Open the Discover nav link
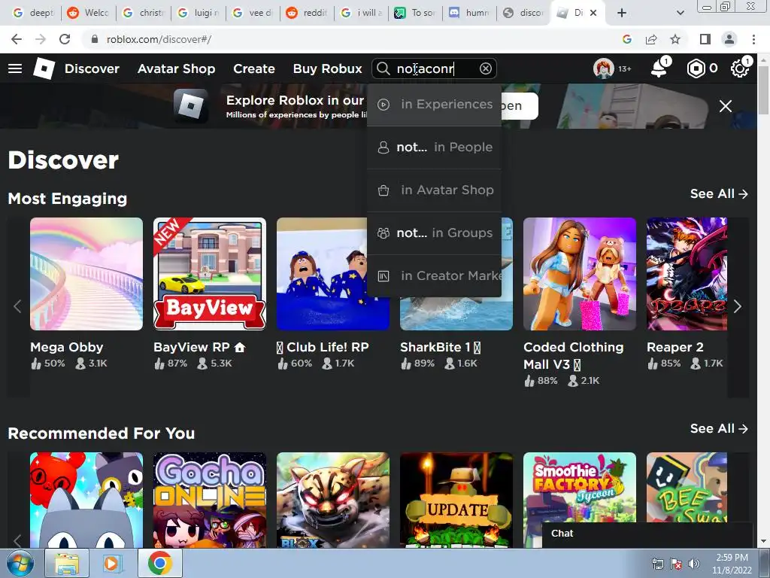 pyautogui.click(x=92, y=68)
